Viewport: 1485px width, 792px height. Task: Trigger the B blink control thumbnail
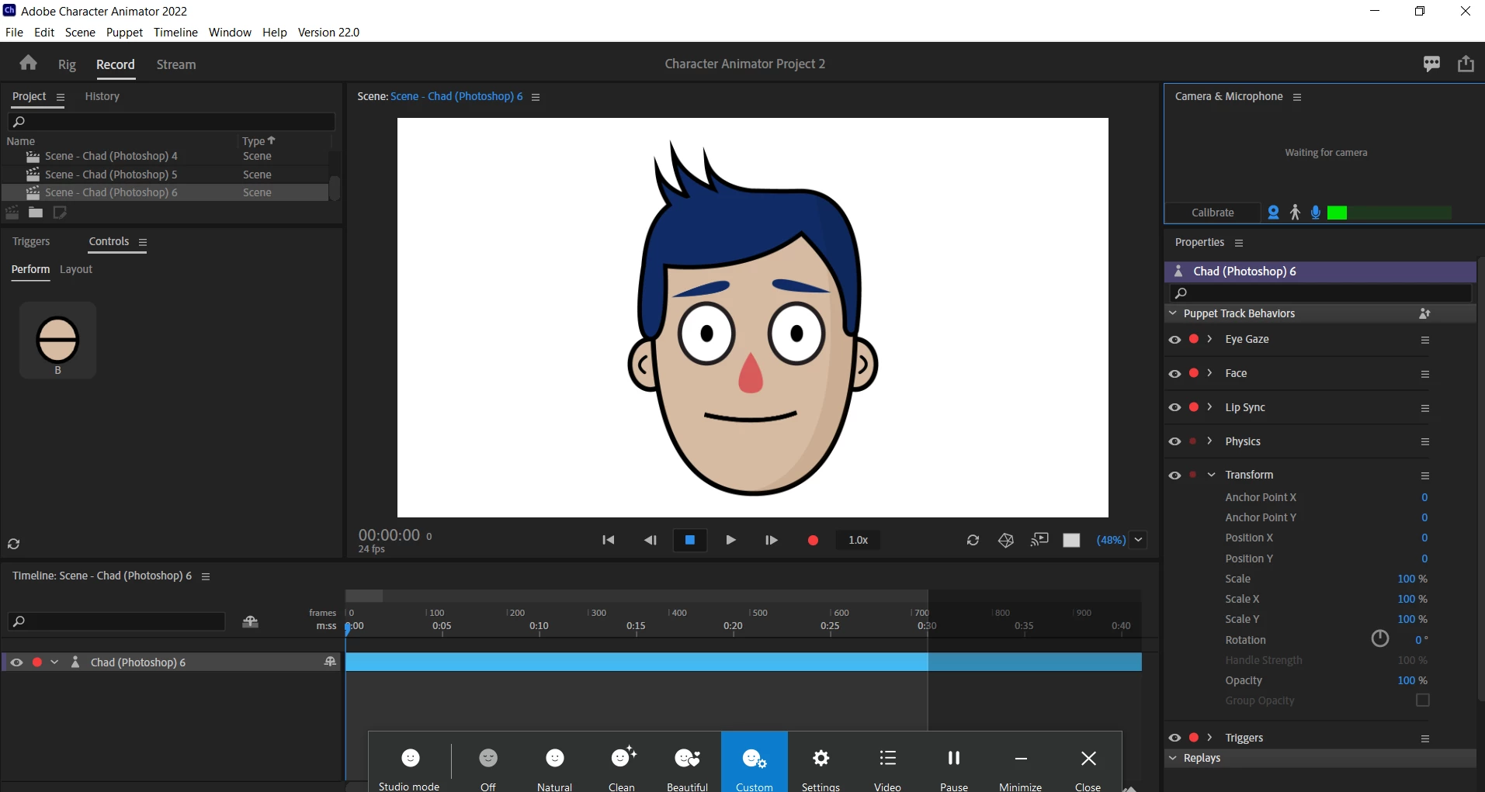(57, 341)
